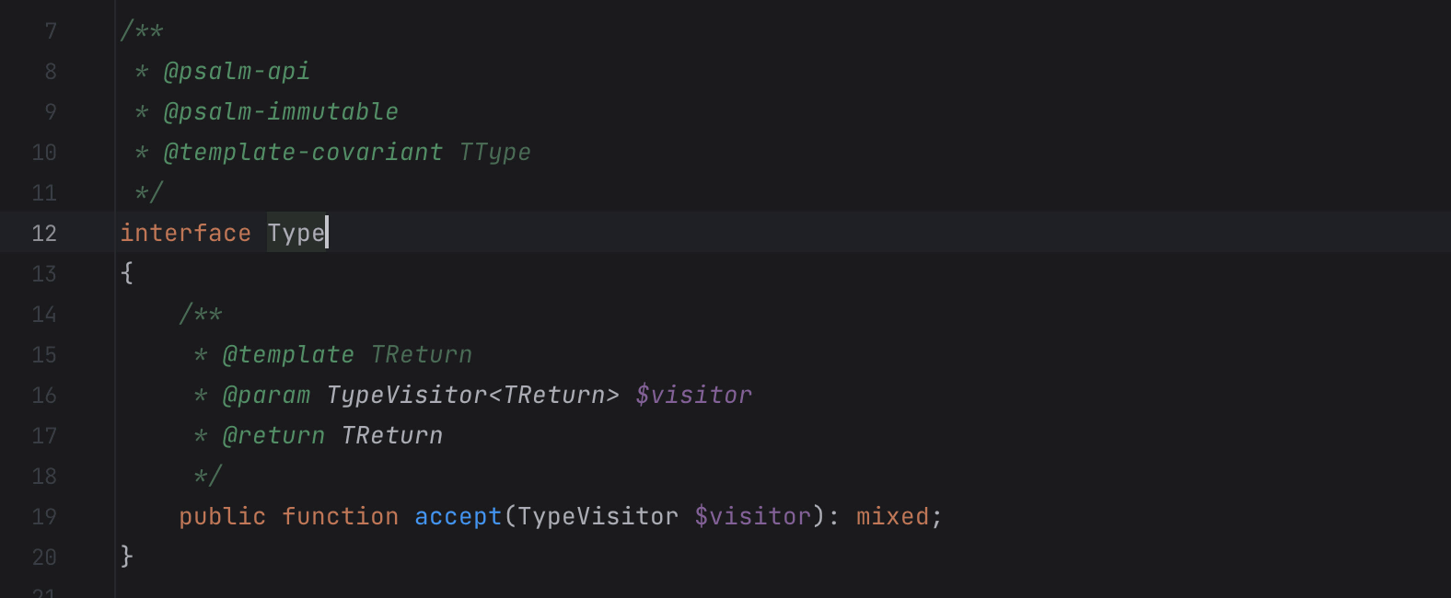This screenshot has width=1451, height=598.
Task: Click line number 7 in gutter
Action: (x=51, y=31)
